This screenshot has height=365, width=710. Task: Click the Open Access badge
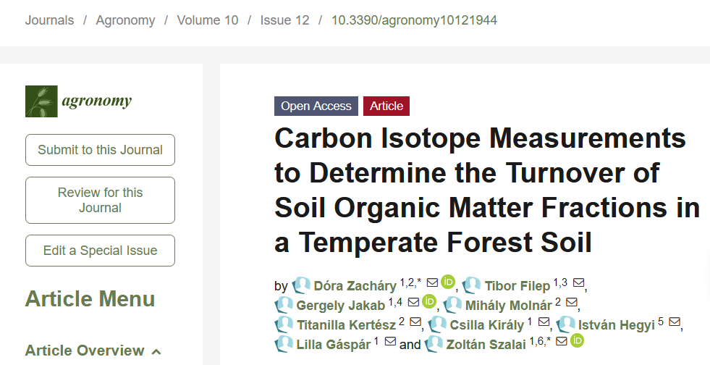316,106
